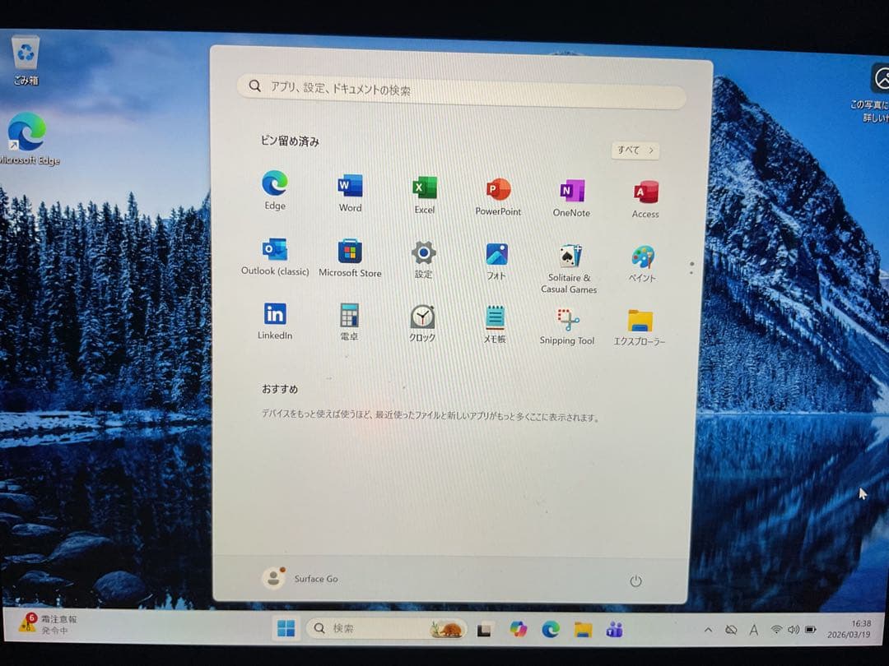Screen dimensions: 889x666
Task: Open Microsoft Store app
Action: (x=350, y=257)
